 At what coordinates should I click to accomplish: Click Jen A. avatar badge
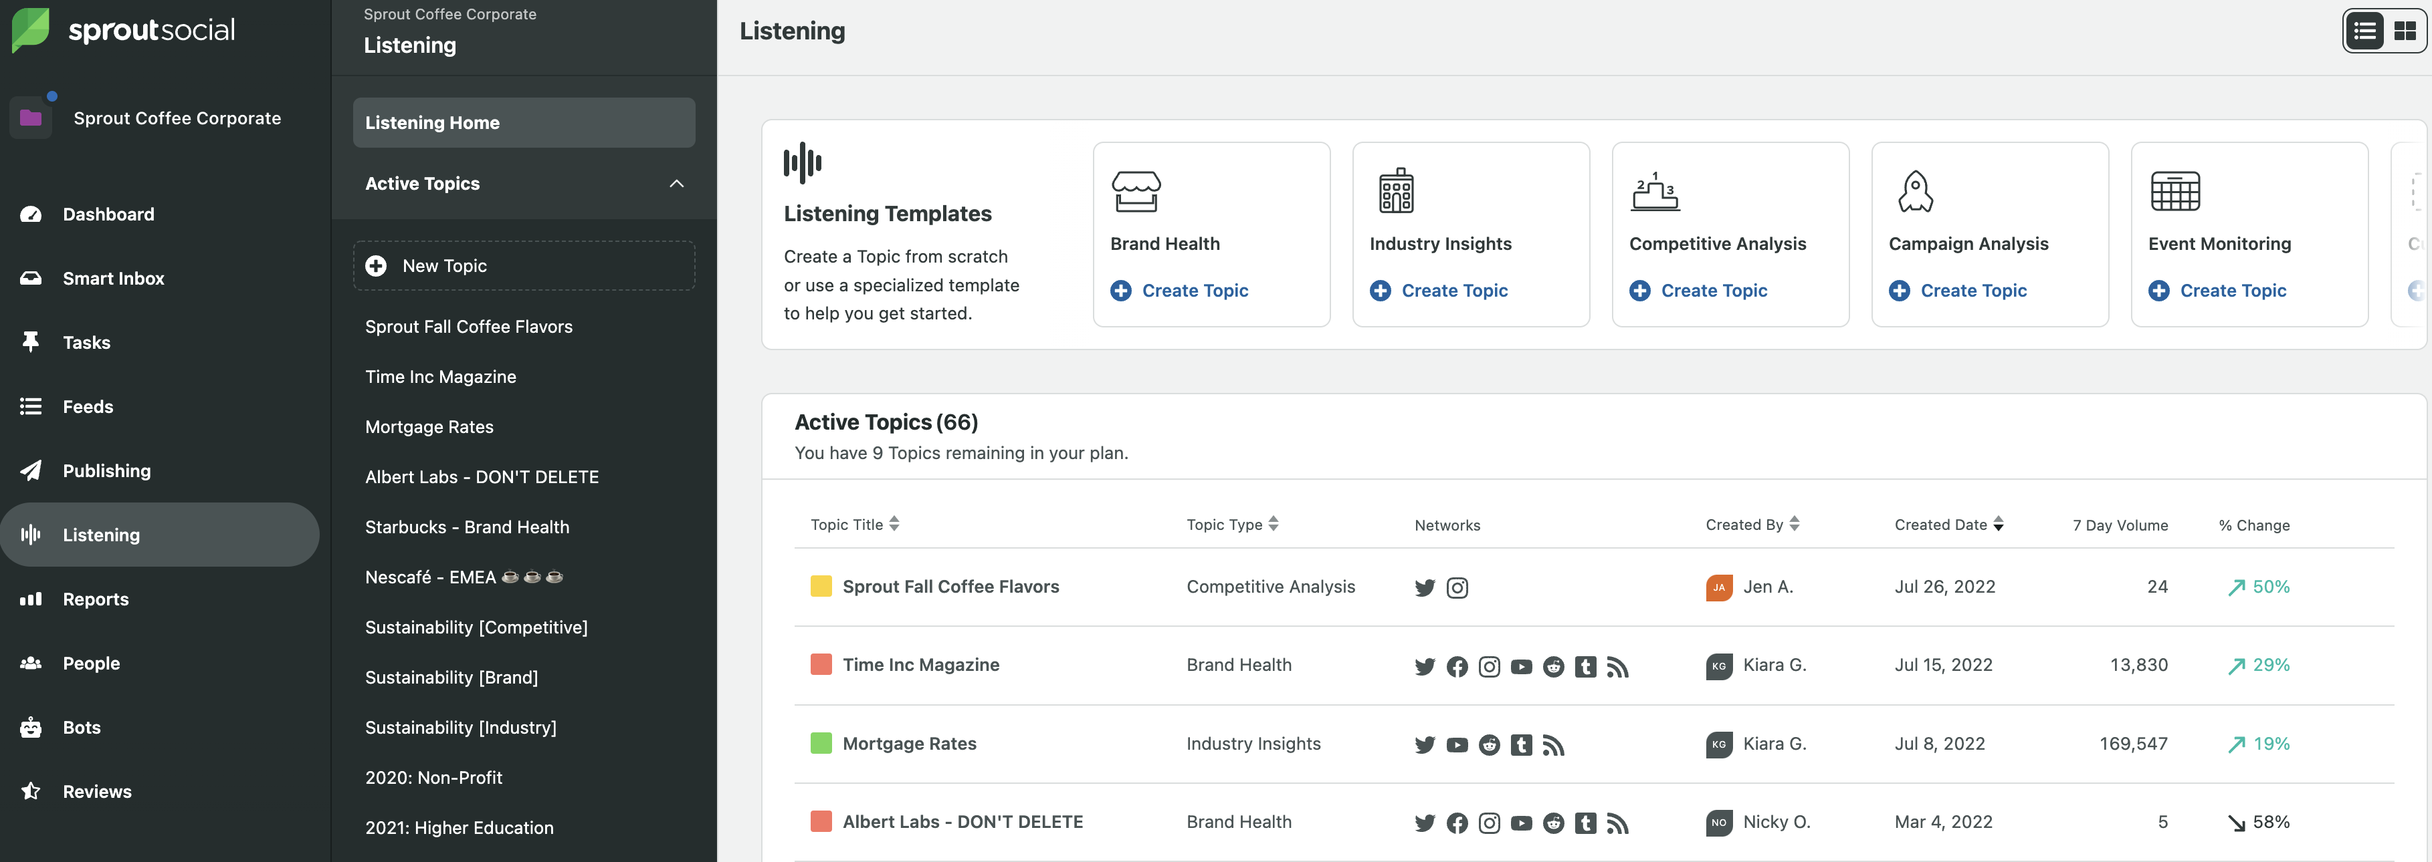pos(1719,587)
